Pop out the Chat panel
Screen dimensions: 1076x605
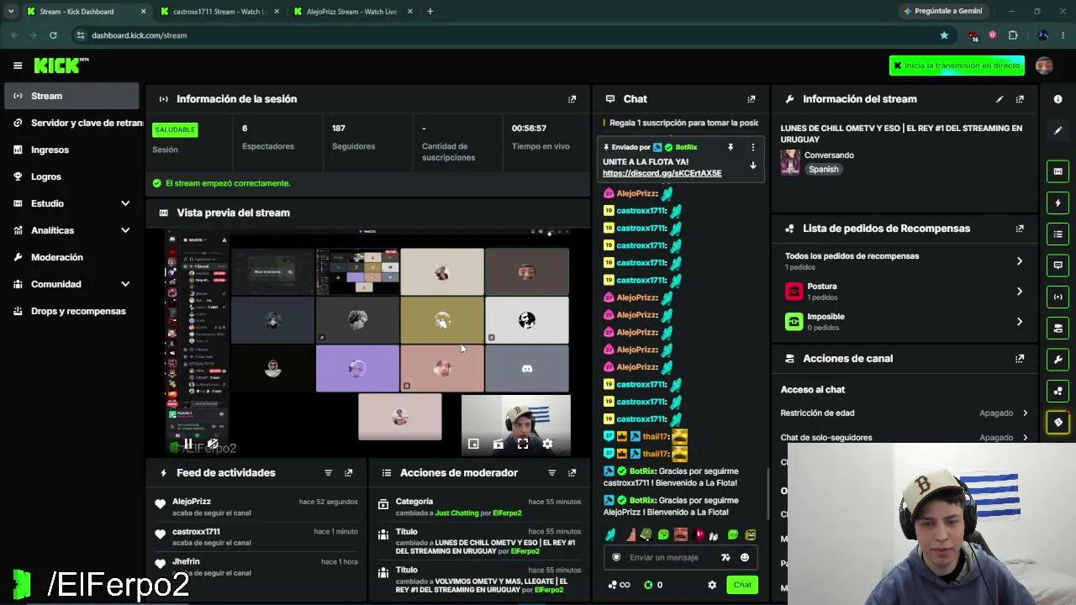(752, 99)
